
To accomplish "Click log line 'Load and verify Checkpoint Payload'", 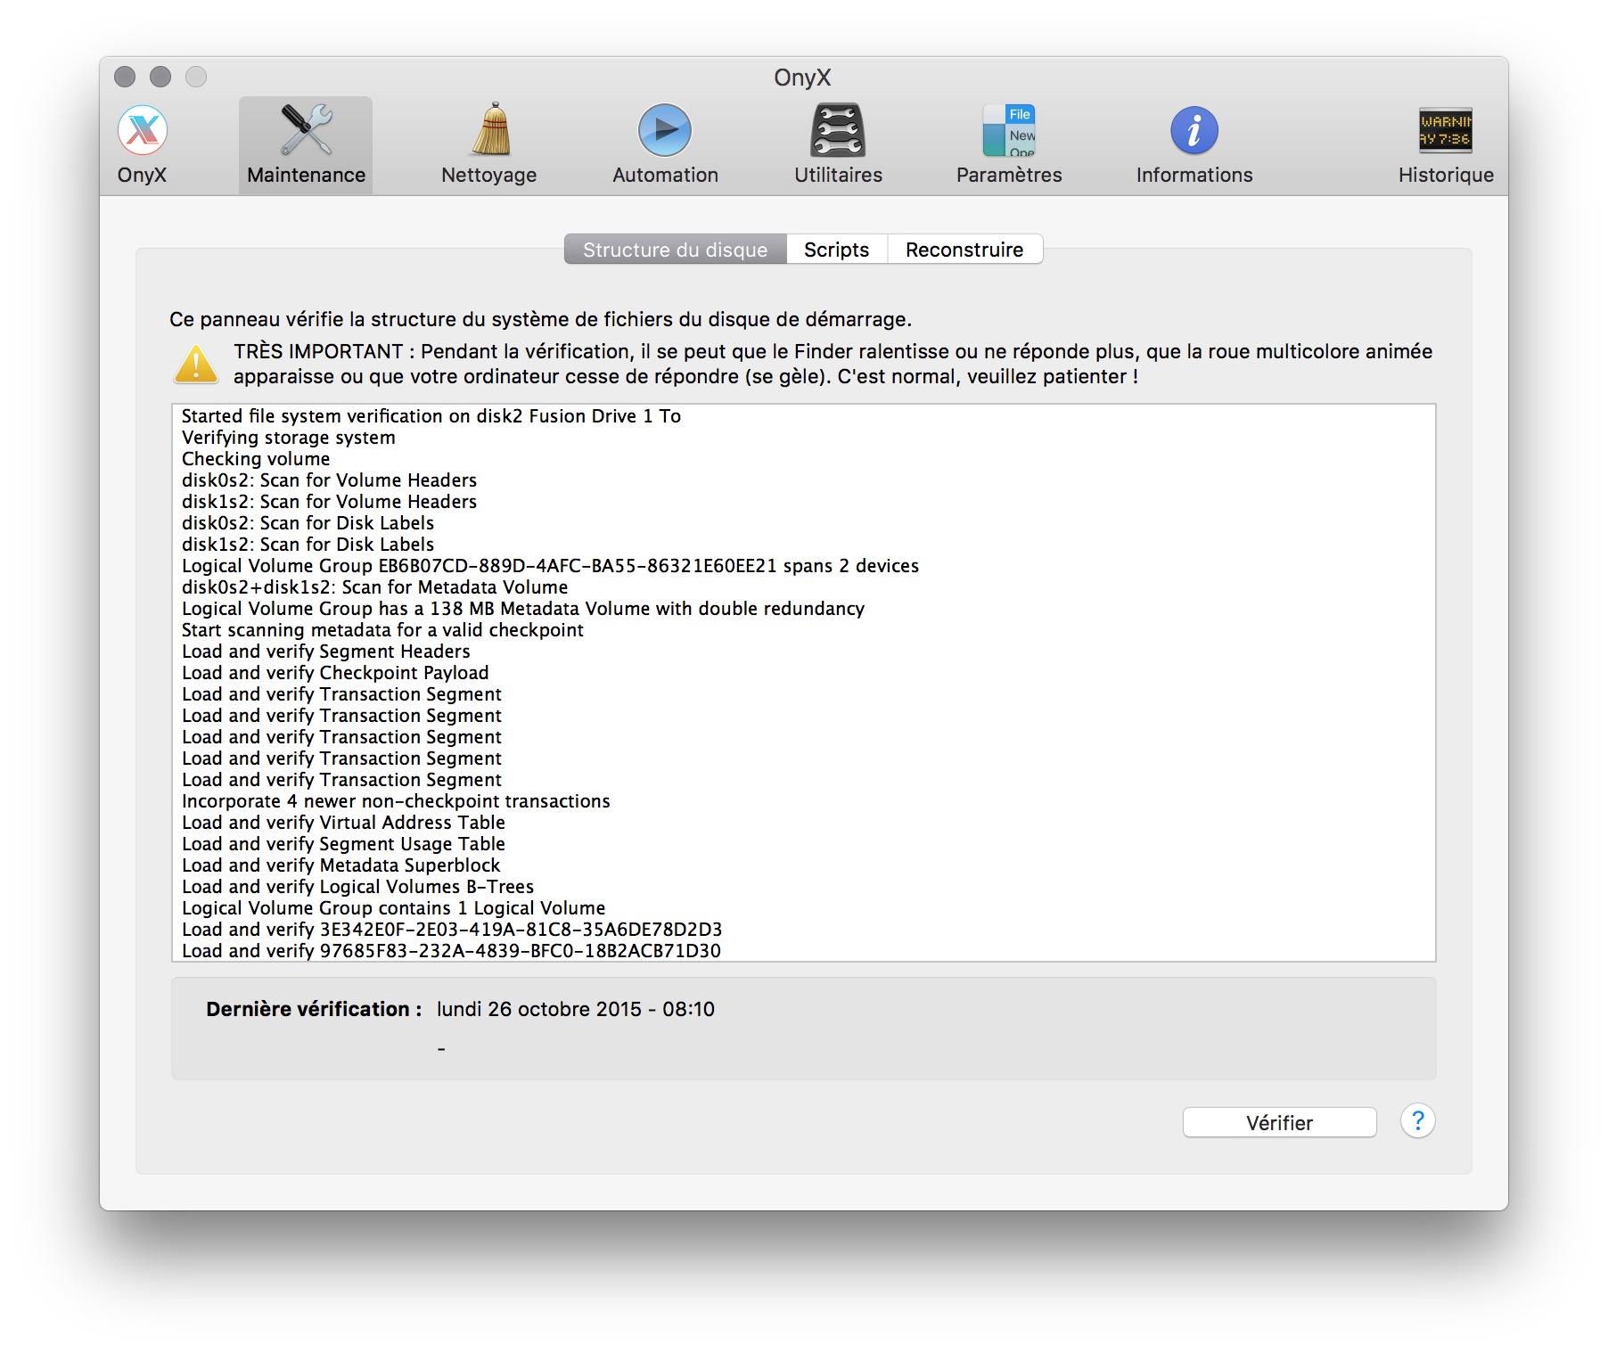I will (335, 673).
